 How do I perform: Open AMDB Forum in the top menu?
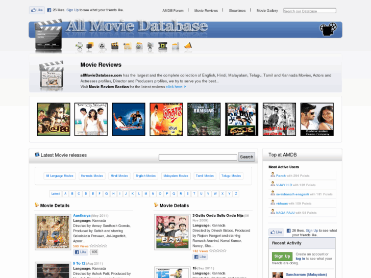173,11
